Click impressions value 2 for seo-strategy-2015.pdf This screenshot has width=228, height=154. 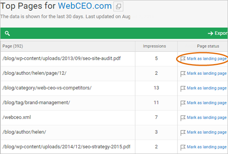(x=157, y=147)
